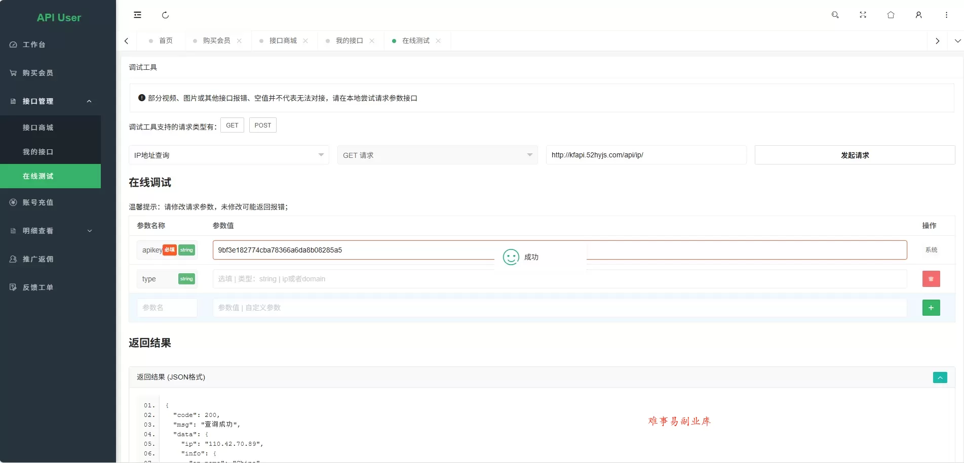
Task: Click the request URL input field
Action: pyautogui.click(x=646, y=155)
